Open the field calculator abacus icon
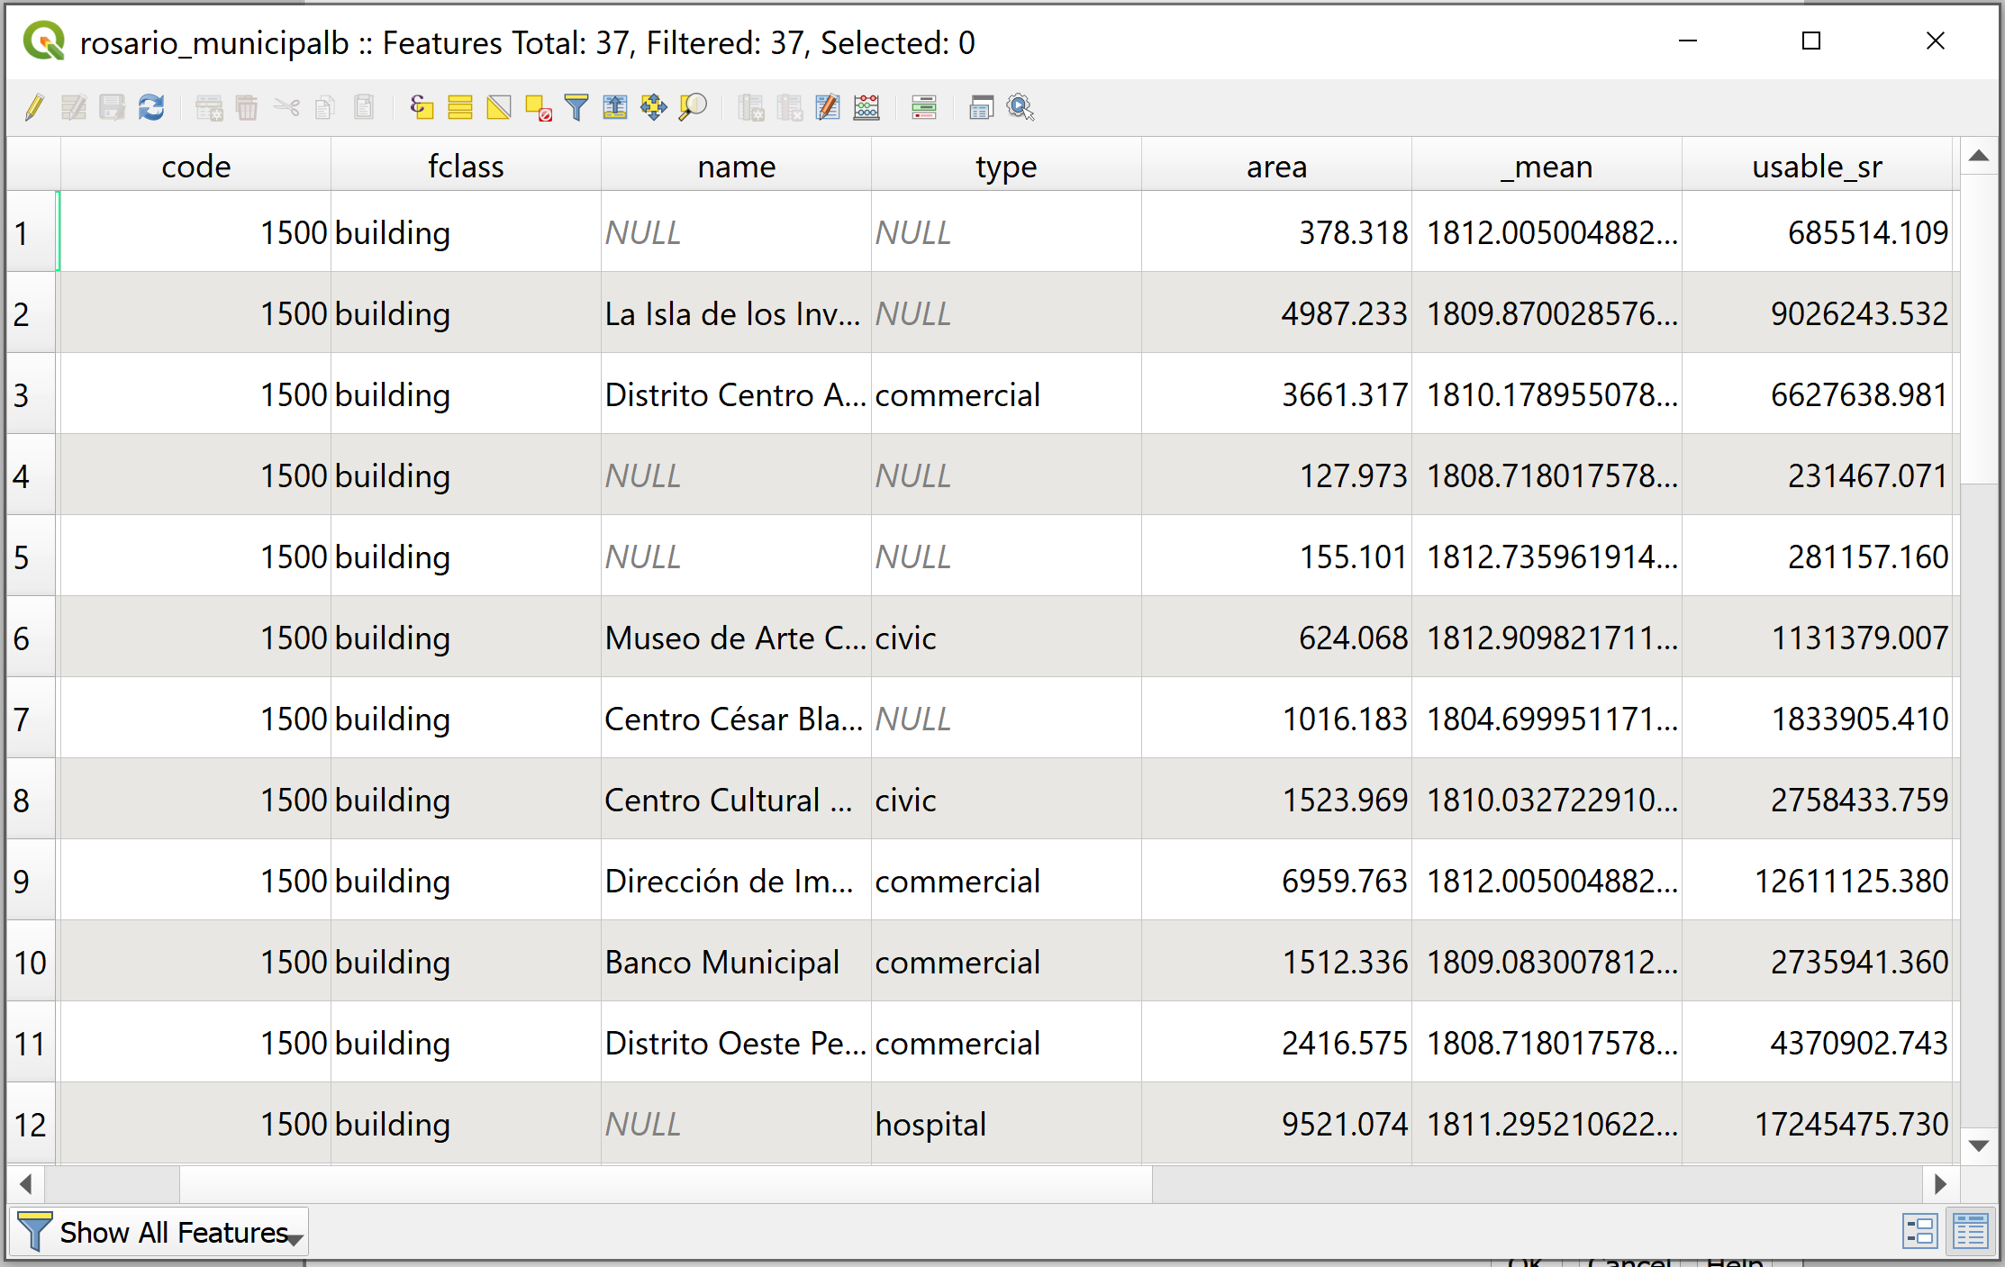 pyautogui.click(x=866, y=108)
